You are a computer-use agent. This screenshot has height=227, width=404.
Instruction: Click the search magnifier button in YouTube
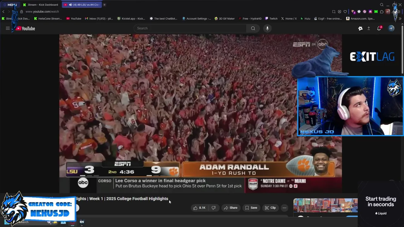tap(253, 28)
